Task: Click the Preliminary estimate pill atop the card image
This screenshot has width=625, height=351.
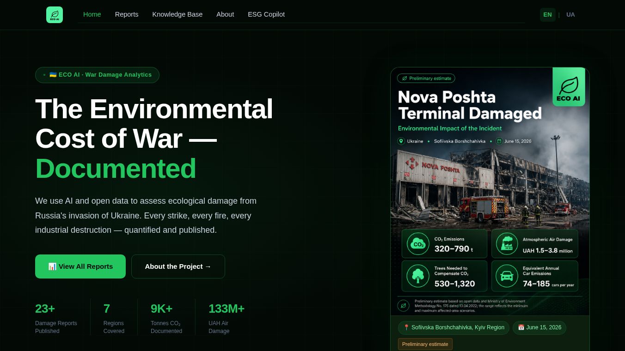Action: tap(426, 79)
